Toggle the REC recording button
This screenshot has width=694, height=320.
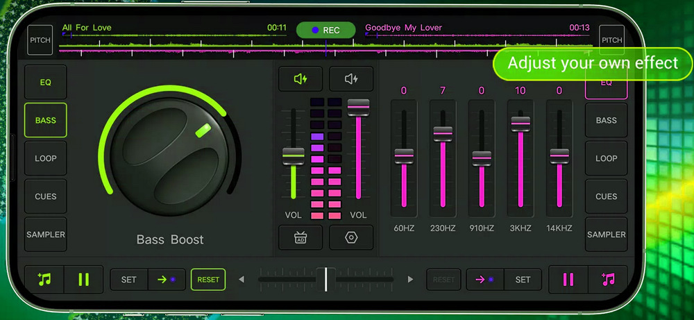pyautogui.click(x=325, y=31)
